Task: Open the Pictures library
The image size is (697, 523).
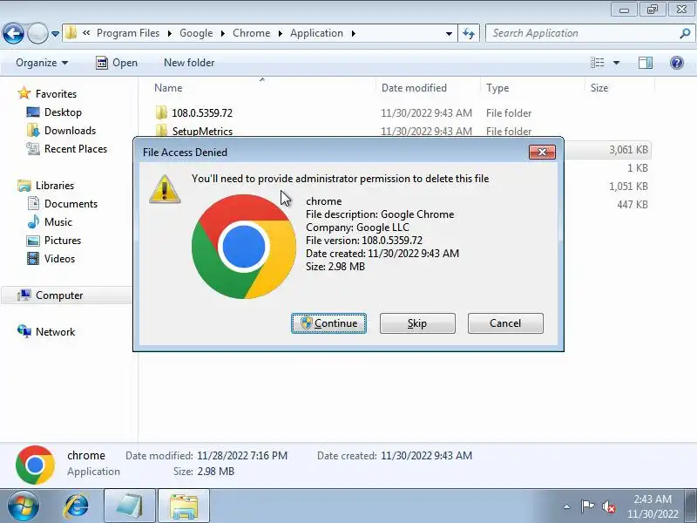Action: click(x=62, y=241)
